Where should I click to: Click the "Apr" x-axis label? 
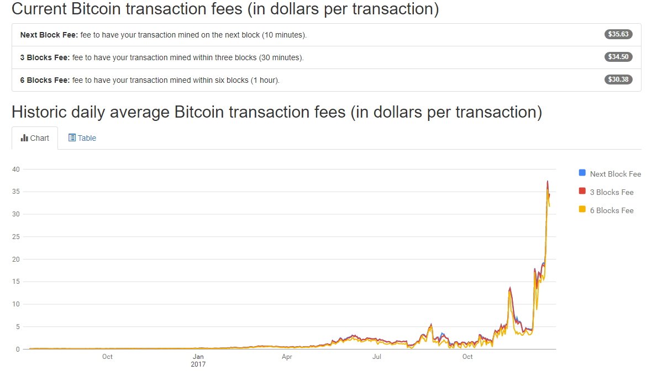287,357
